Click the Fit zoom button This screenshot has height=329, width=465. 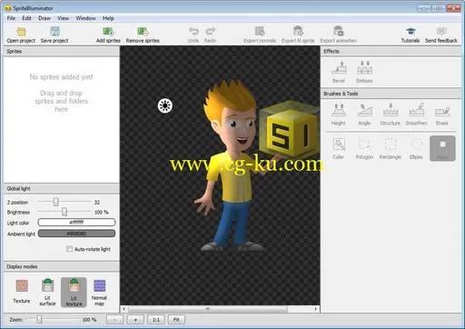click(x=176, y=320)
